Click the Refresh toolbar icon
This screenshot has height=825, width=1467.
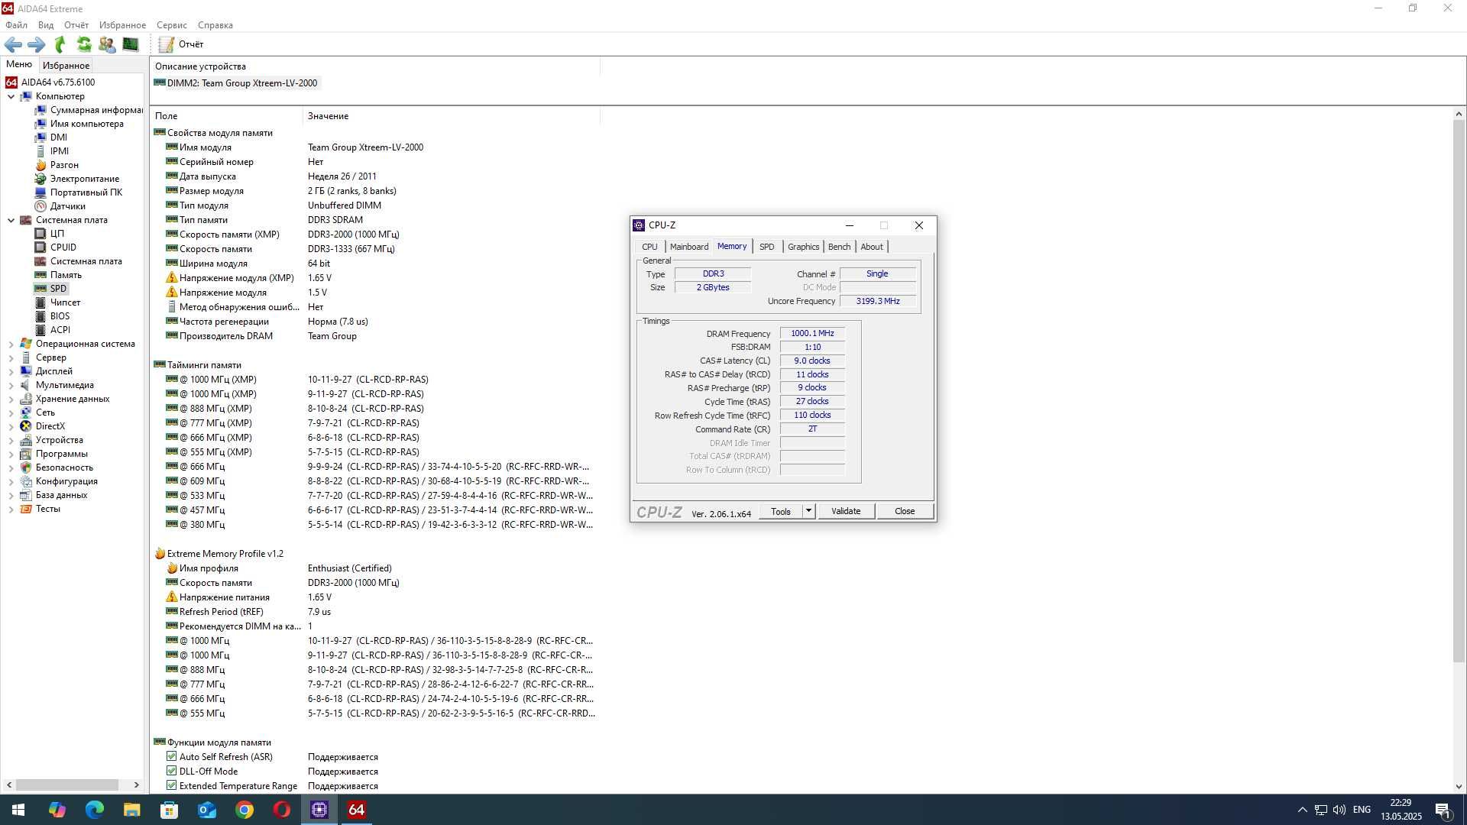(x=84, y=44)
